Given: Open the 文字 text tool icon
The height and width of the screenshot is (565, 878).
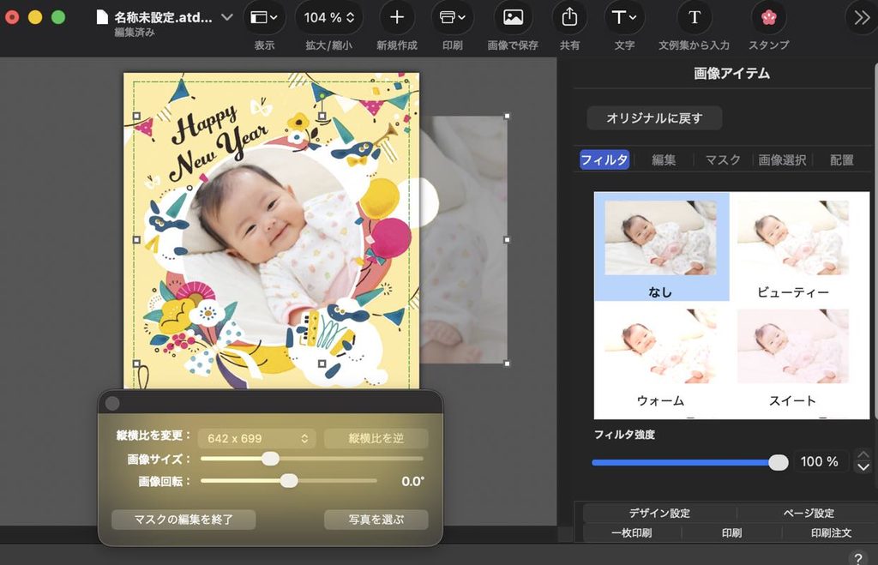Looking at the screenshot, I should tap(624, 17).
